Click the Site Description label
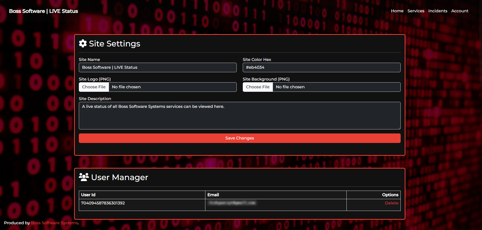482x230 pixels. [x=95, y=99]
